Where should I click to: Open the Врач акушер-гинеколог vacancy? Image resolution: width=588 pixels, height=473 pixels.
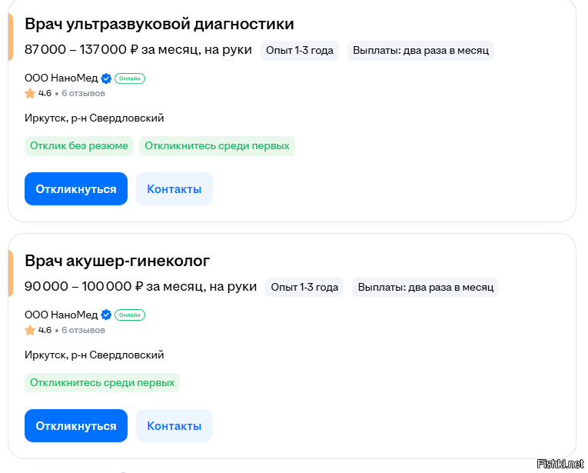pyautogui.click(x=118, y=260)
